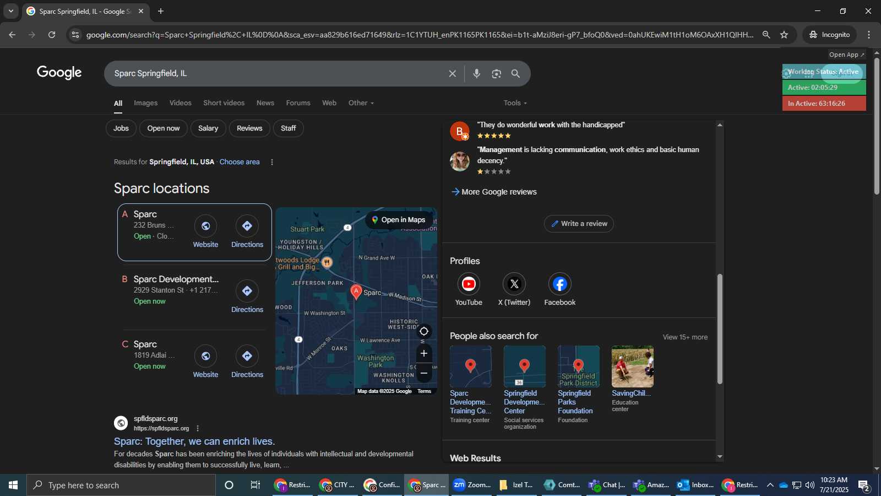Reload the page

[52, 35]
